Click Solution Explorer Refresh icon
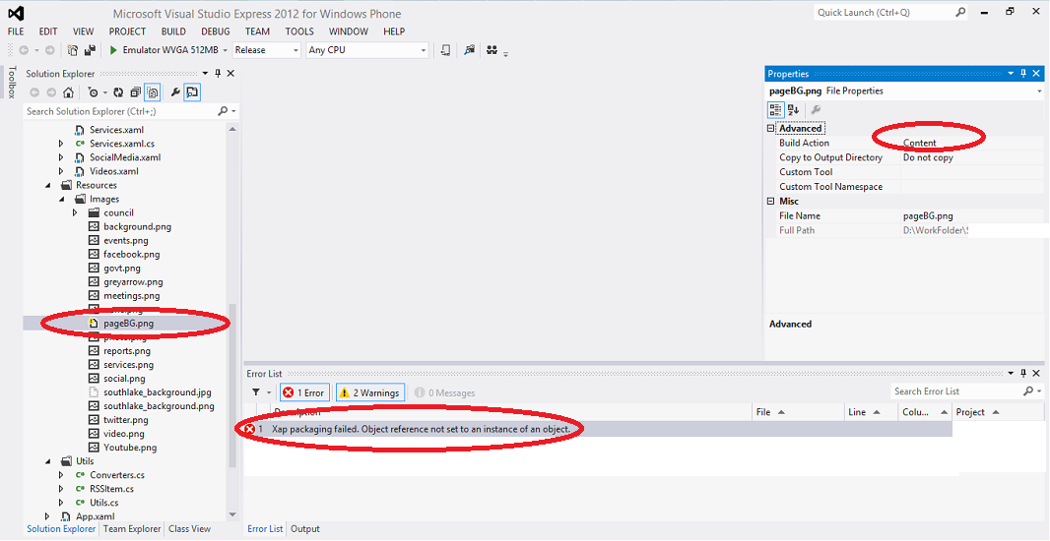This screenshot has width=1050, height=541. 118,92
